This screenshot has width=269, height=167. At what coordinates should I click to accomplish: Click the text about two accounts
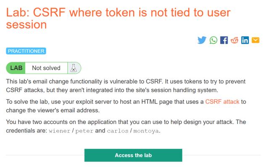(x=126, y=126)
